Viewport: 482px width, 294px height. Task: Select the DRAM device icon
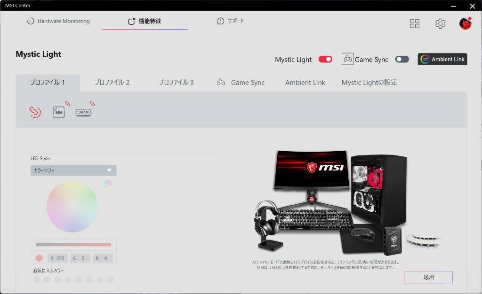[83, 112]
